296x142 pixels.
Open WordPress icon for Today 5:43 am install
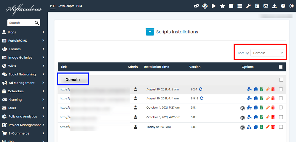click(242, 128)
